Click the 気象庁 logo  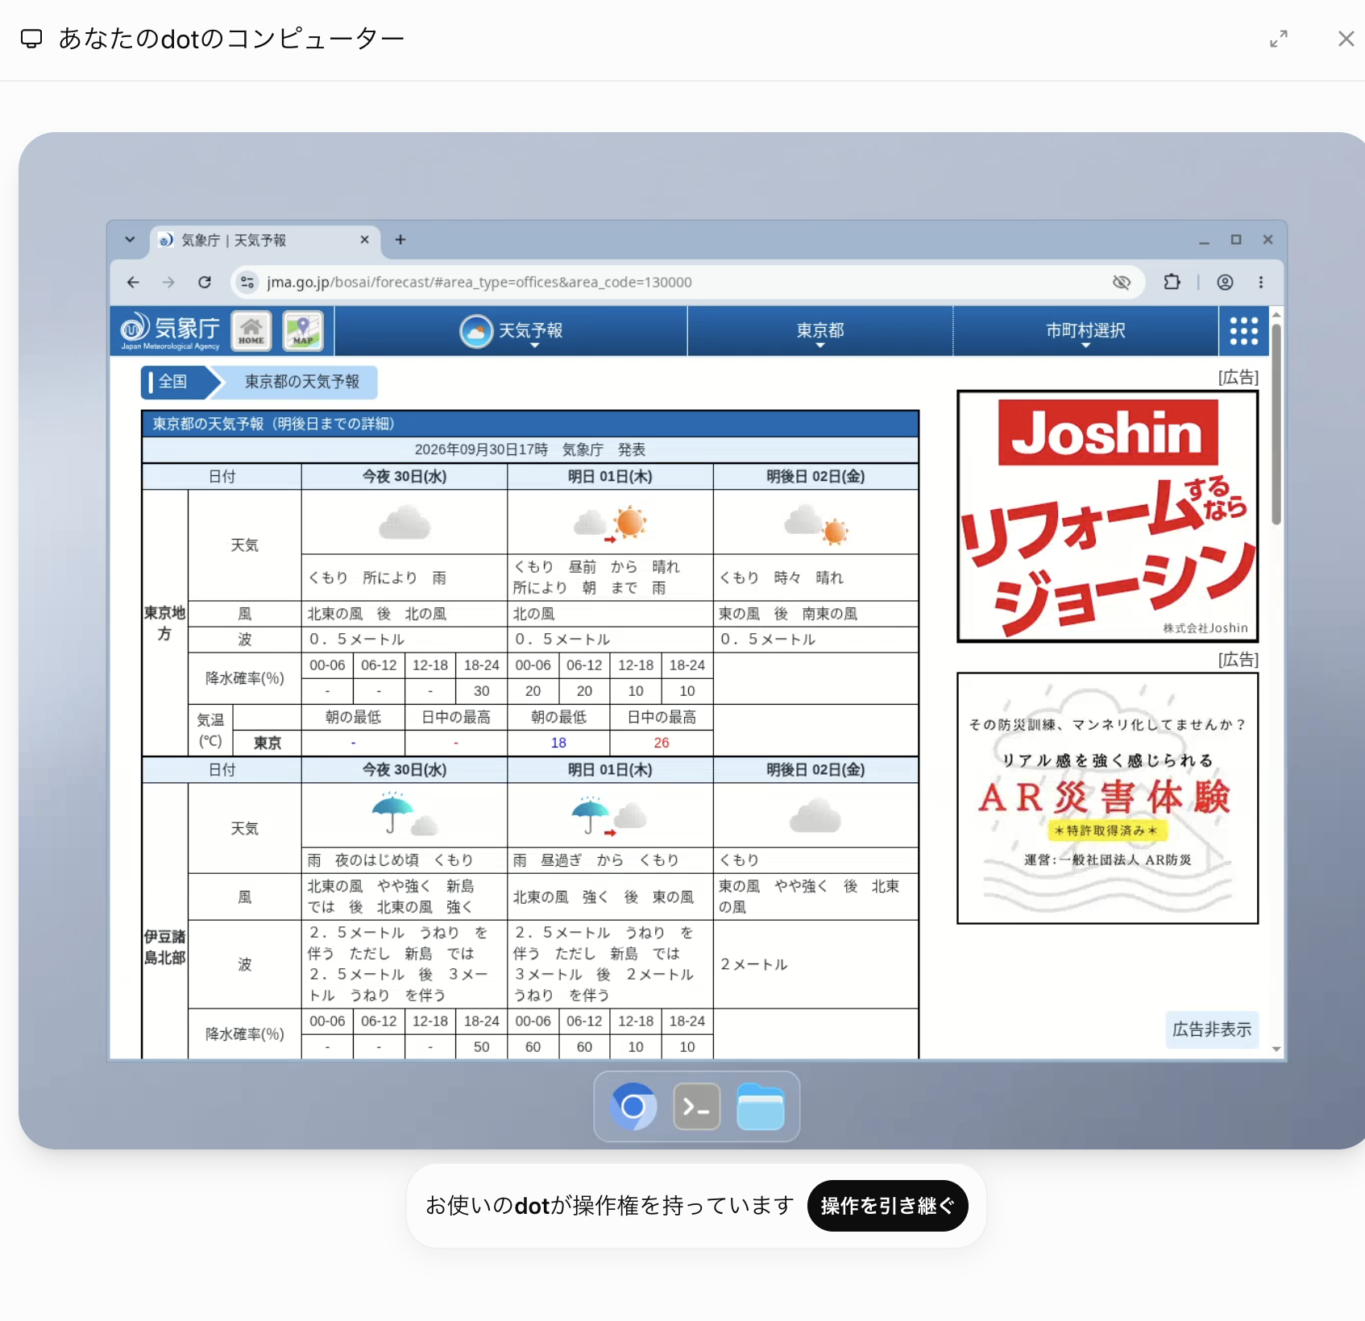coord(170,331)
